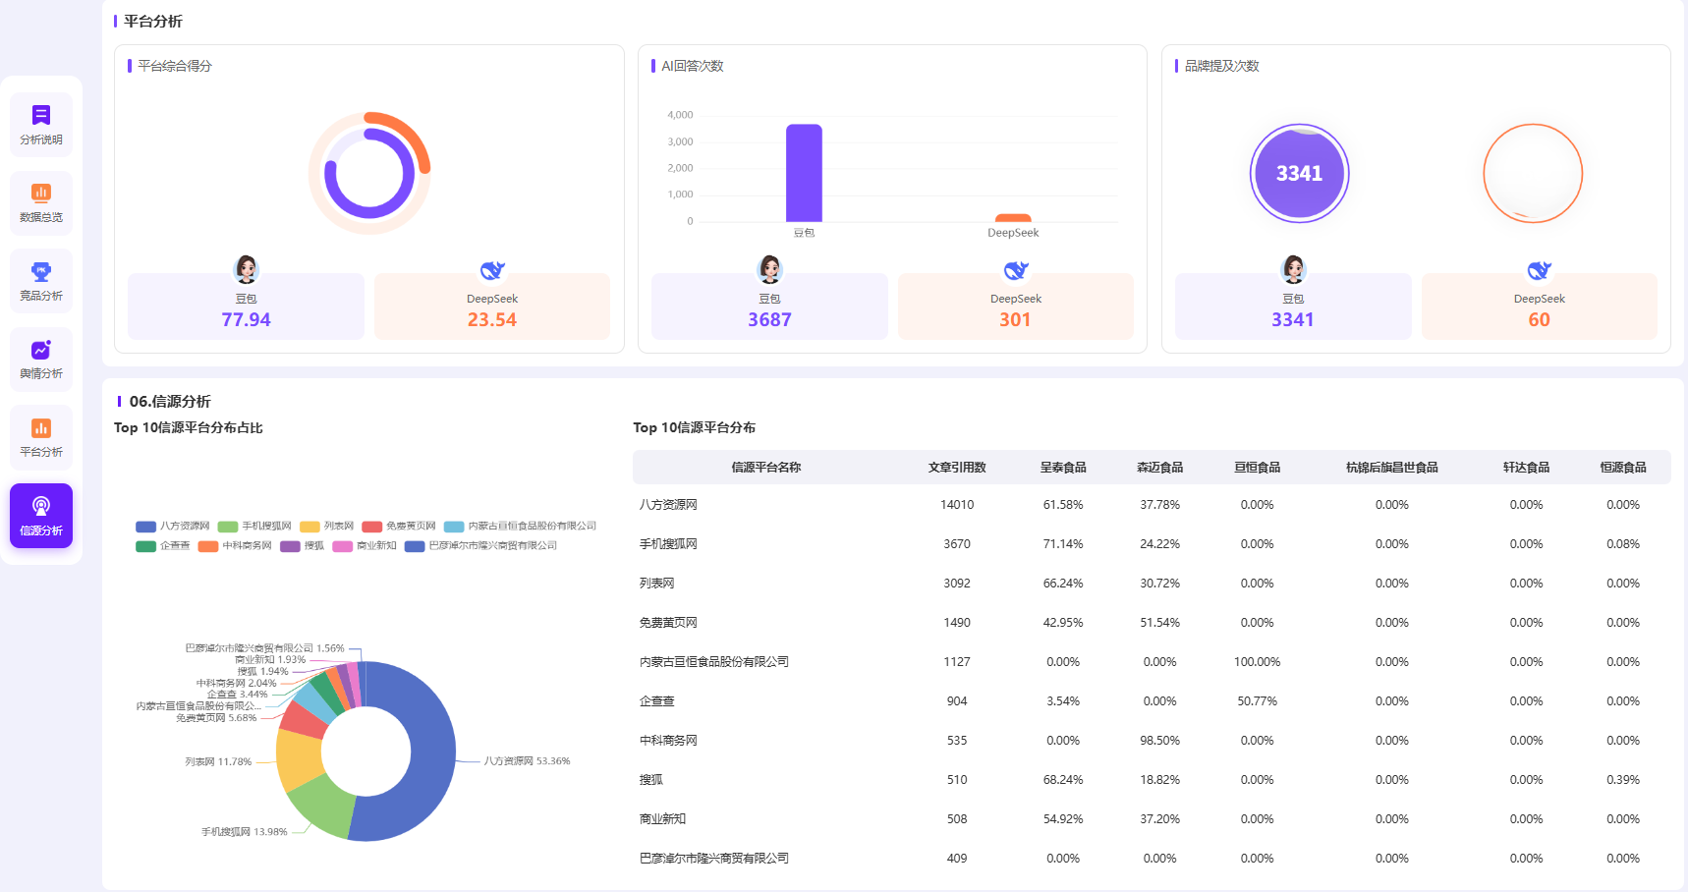The image size is (1688, 892).
Task: Go to 数据总览 in sidebar
Action: pos(41,203)
